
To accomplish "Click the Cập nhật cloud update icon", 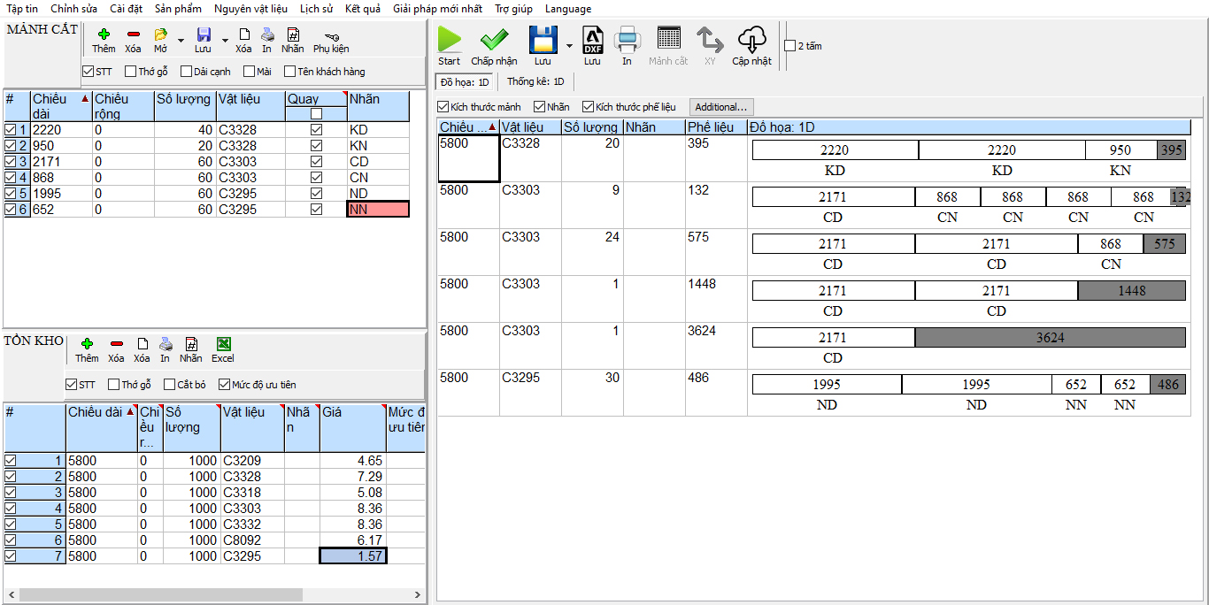I will coord(751,41).
